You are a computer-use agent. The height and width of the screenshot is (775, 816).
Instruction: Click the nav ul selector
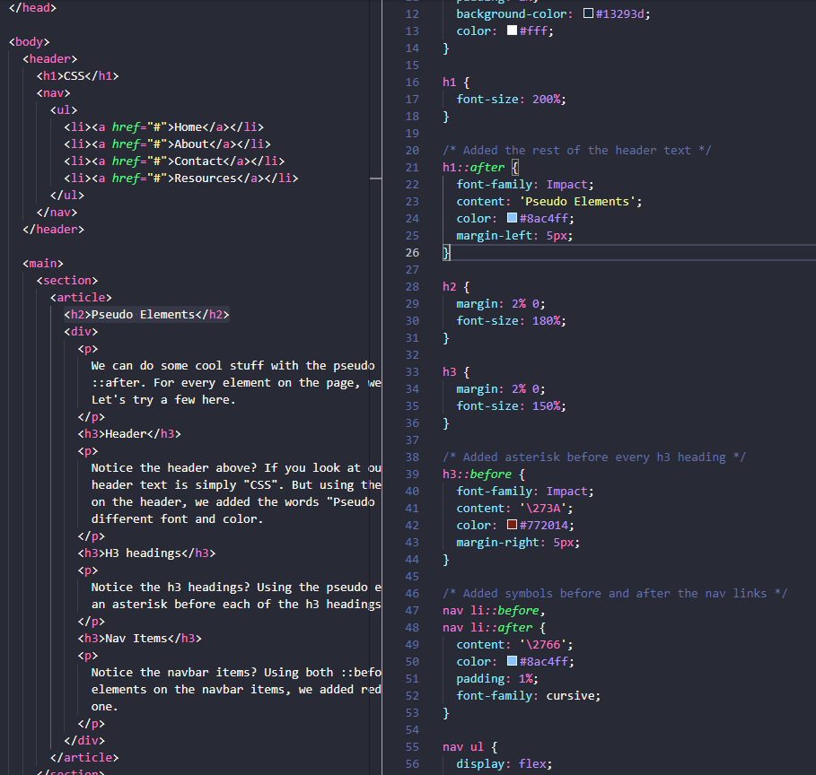click(463, 747)
